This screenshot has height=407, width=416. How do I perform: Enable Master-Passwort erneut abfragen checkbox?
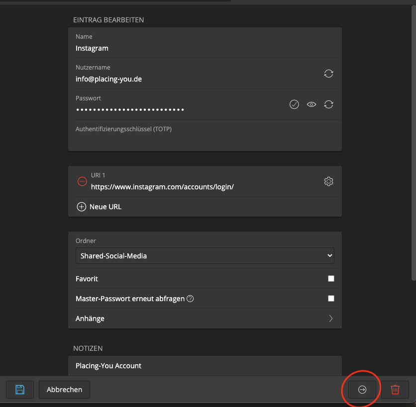point(331,299)
